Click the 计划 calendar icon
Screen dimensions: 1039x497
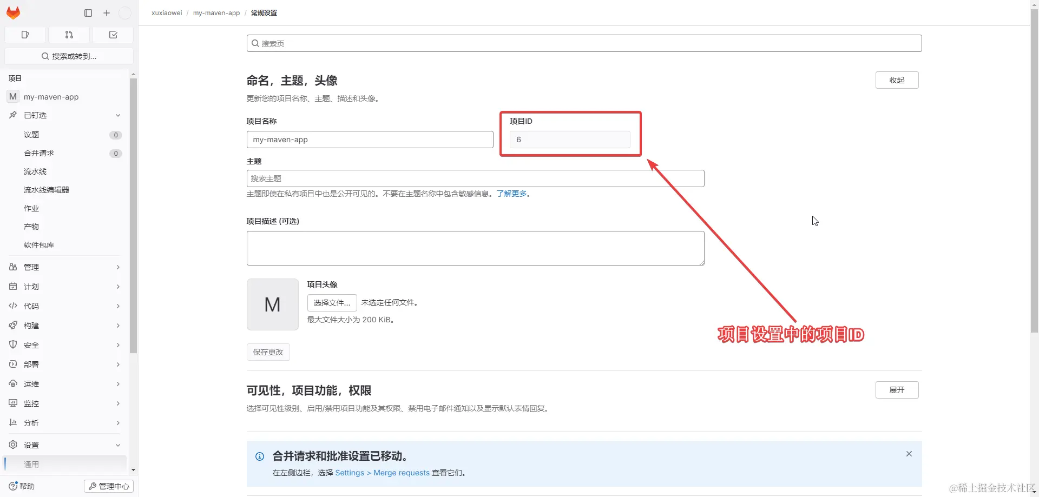(13, 287)
